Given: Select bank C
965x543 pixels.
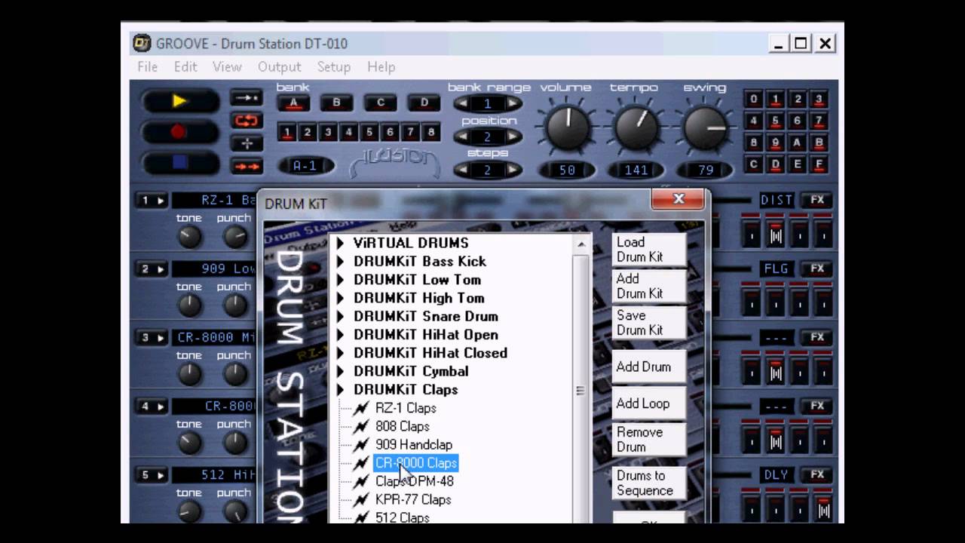Looking at the screenshot, I should tap(380, 103).
